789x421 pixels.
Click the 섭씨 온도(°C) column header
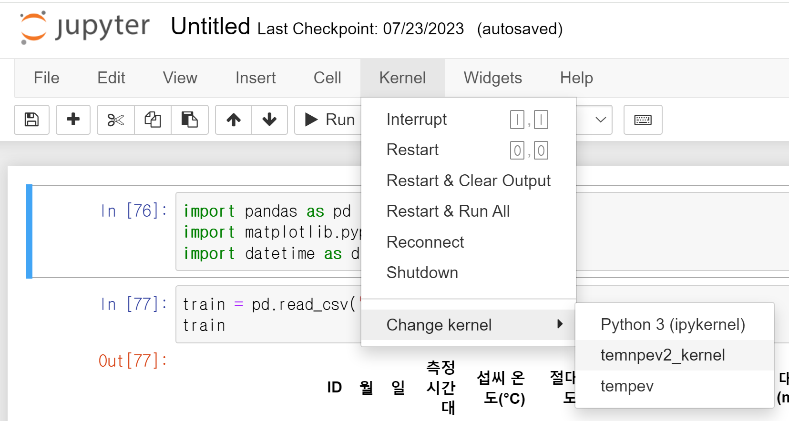click(501, 388)
